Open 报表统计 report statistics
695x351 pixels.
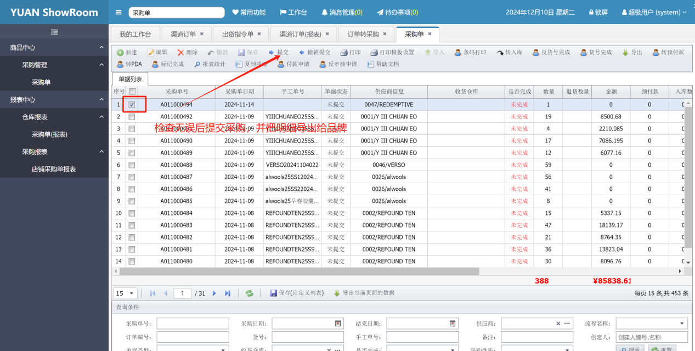click(x=210, y=64)
